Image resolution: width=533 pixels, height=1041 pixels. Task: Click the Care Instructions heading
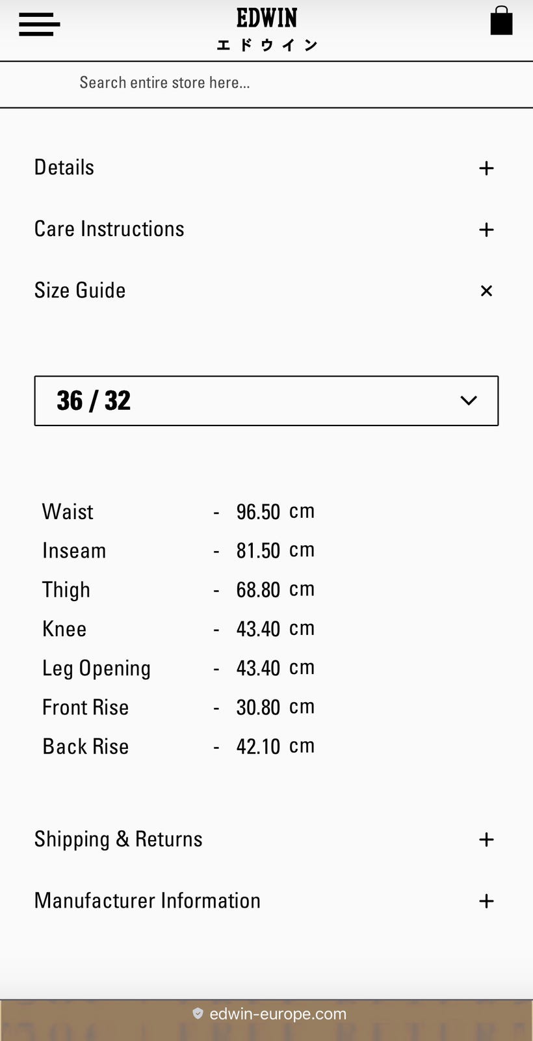tap(109, 229)
